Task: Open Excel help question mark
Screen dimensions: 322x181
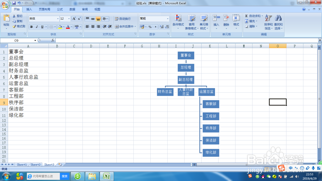Action: tap(304, 9)
